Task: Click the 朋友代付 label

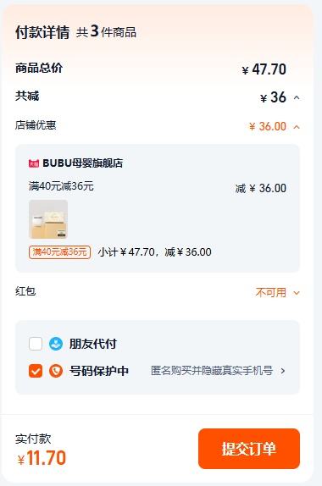Action: 93,344
